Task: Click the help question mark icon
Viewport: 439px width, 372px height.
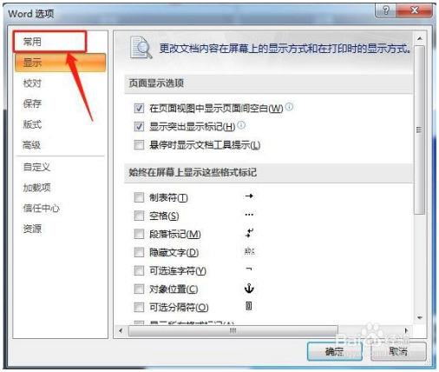Action: point(386,10)
